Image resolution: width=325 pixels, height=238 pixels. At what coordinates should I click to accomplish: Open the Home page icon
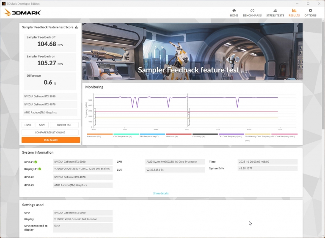pos(234,11)
